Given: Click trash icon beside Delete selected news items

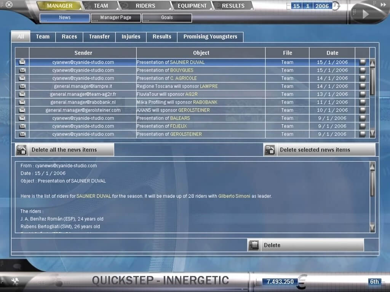Looking at the screenshot, I should tap(270, 150).
